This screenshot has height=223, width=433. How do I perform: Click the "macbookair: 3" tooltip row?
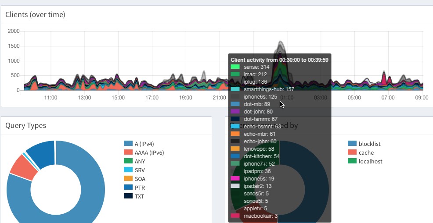point(254,216)
